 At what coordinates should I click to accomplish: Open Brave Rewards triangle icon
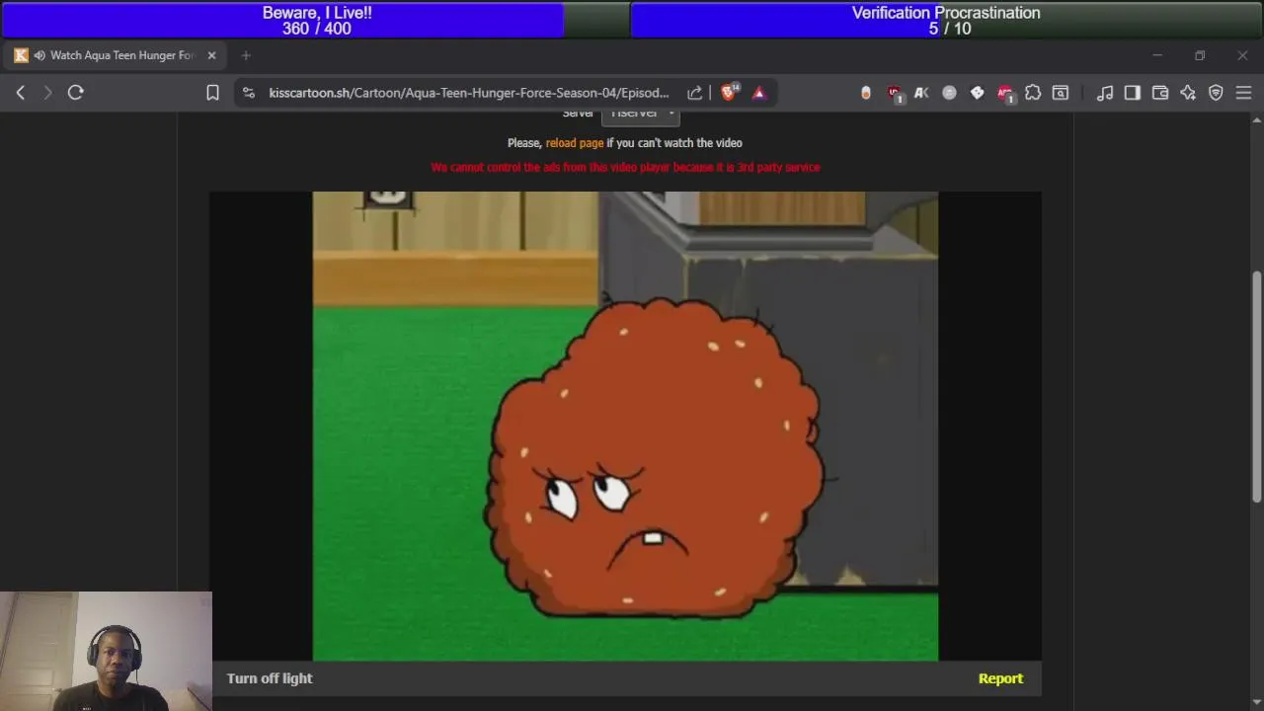pos(759,93)
